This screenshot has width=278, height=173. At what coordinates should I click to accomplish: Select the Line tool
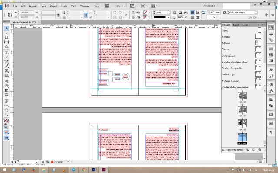pyautogui.click(x=7, y=57)
